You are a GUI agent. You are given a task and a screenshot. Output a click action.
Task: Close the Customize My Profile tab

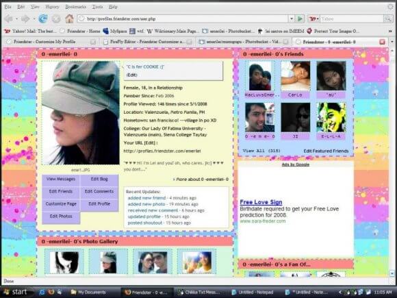(93, 42)
